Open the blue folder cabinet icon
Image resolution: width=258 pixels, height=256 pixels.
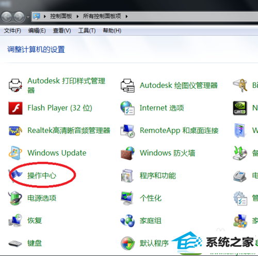point(240,130)
